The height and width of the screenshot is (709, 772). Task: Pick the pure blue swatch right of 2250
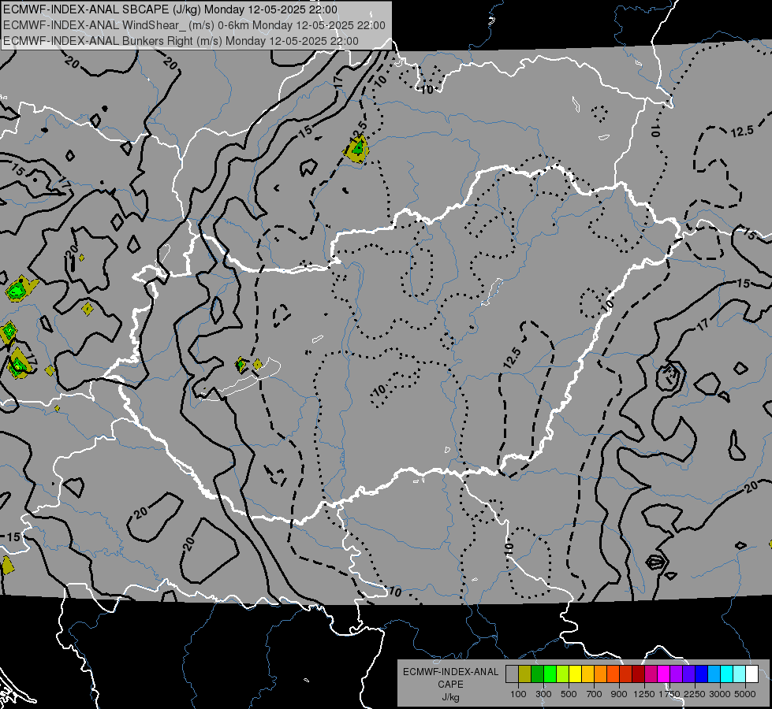click(702, 674)
